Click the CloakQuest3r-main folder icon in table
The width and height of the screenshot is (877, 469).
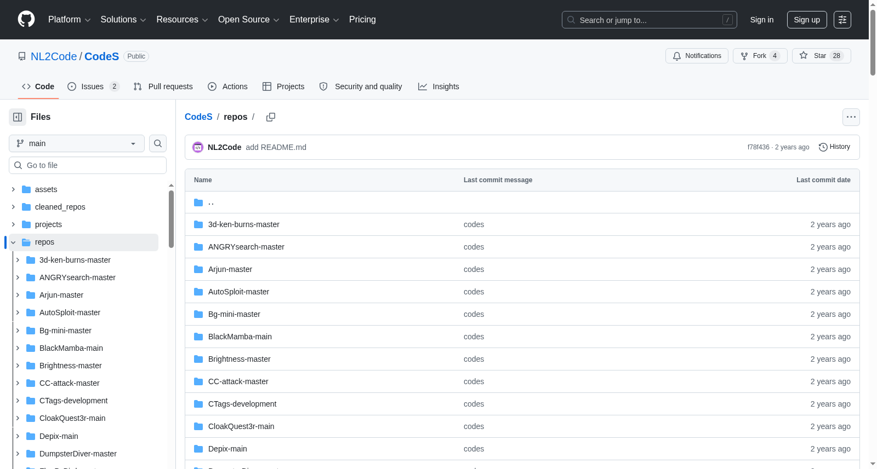pyautogui.click(x=198, y=426)
